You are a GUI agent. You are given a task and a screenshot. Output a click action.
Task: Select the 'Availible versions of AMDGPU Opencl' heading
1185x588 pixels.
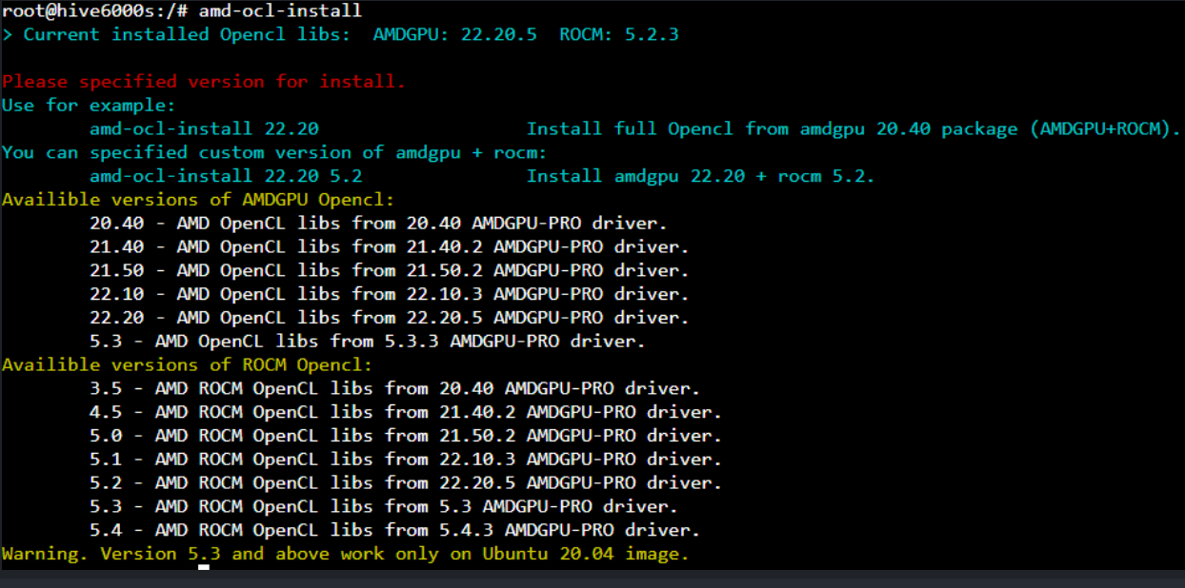click(197, 200)
